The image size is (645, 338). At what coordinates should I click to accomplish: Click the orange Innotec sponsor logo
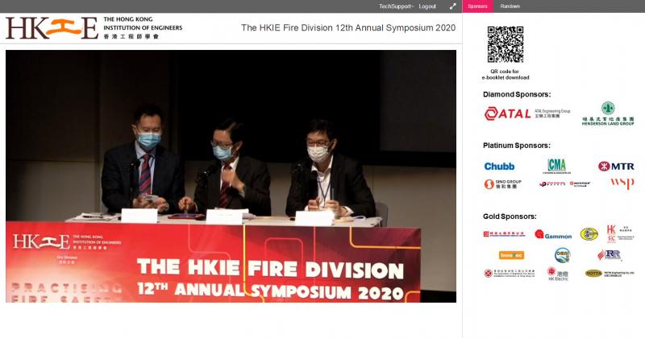(x=511, y=255)
